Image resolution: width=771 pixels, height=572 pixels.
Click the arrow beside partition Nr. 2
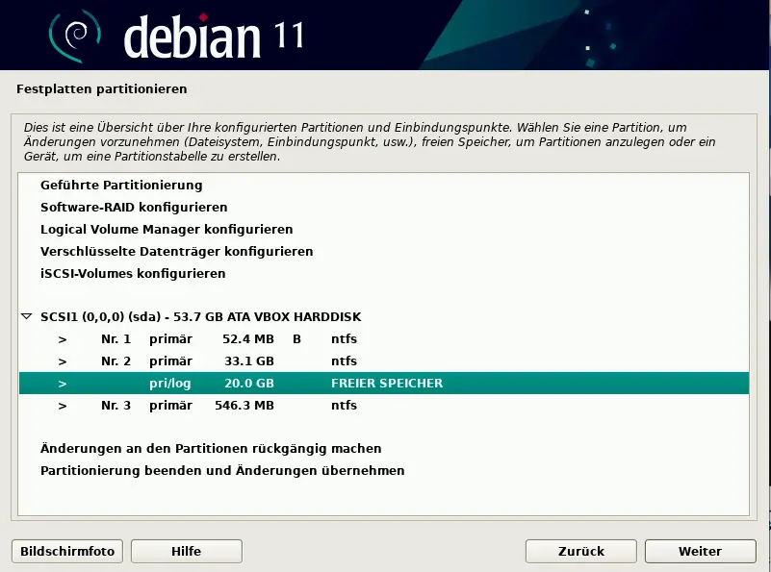click(63, 361)
